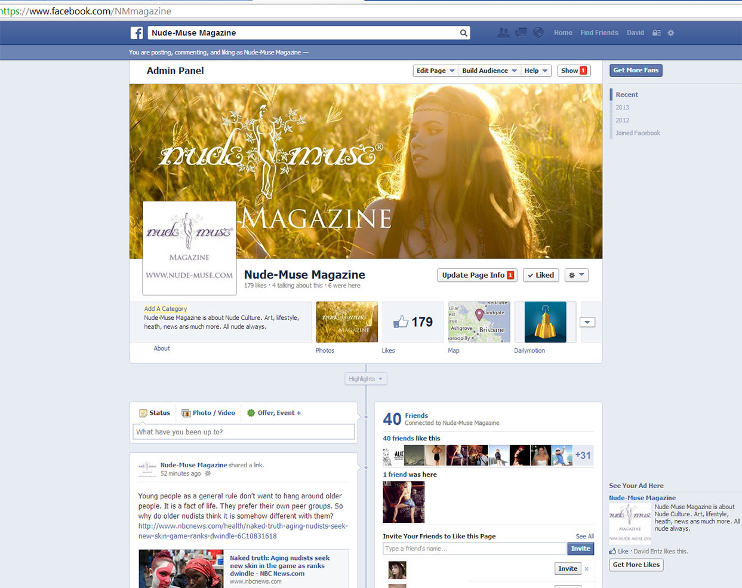The width and height of the screenshot is (742, 588).
Task: Open the Build Audience dropdown
Action: click(489, 71)
